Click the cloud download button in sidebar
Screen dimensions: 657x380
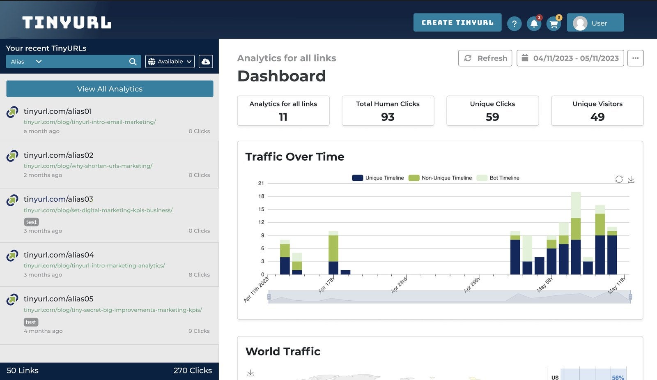[x=206, y=62]
